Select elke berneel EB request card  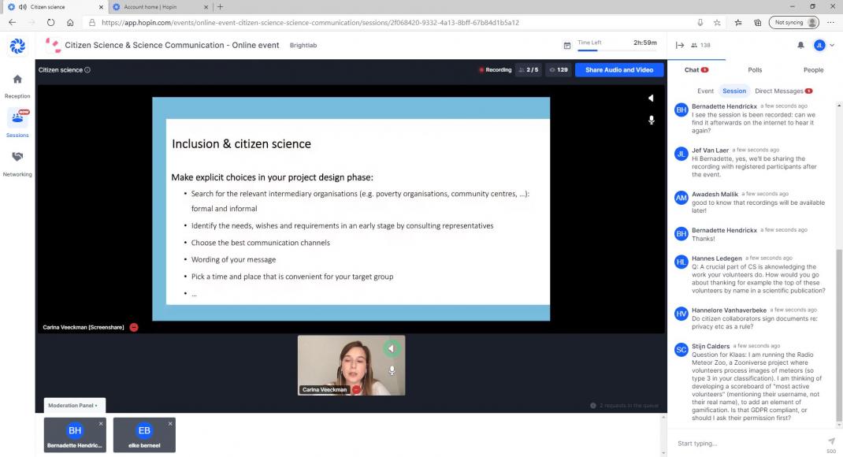coord(144,435)
